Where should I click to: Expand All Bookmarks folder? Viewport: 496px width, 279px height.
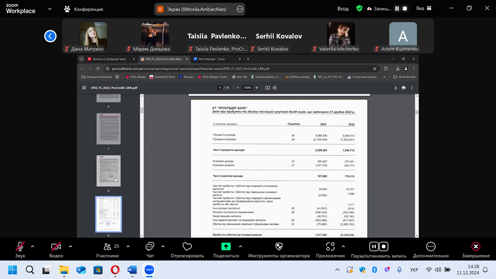click(x=404, y=77)
